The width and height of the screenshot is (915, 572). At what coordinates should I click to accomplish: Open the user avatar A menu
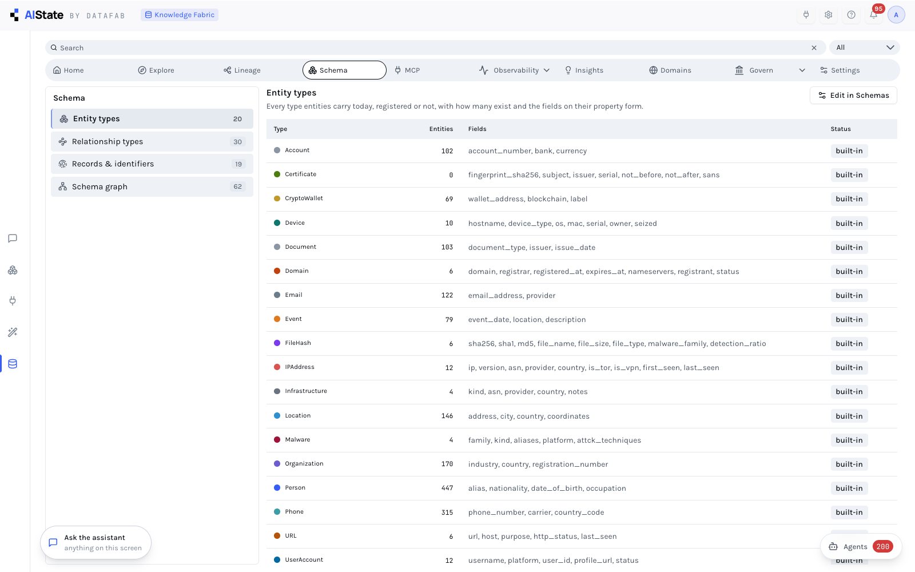coord(896,15)
